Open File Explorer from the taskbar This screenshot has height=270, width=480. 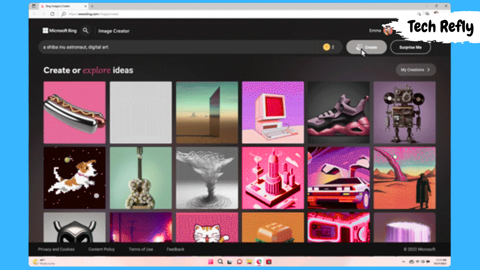(x=249, y=261)
